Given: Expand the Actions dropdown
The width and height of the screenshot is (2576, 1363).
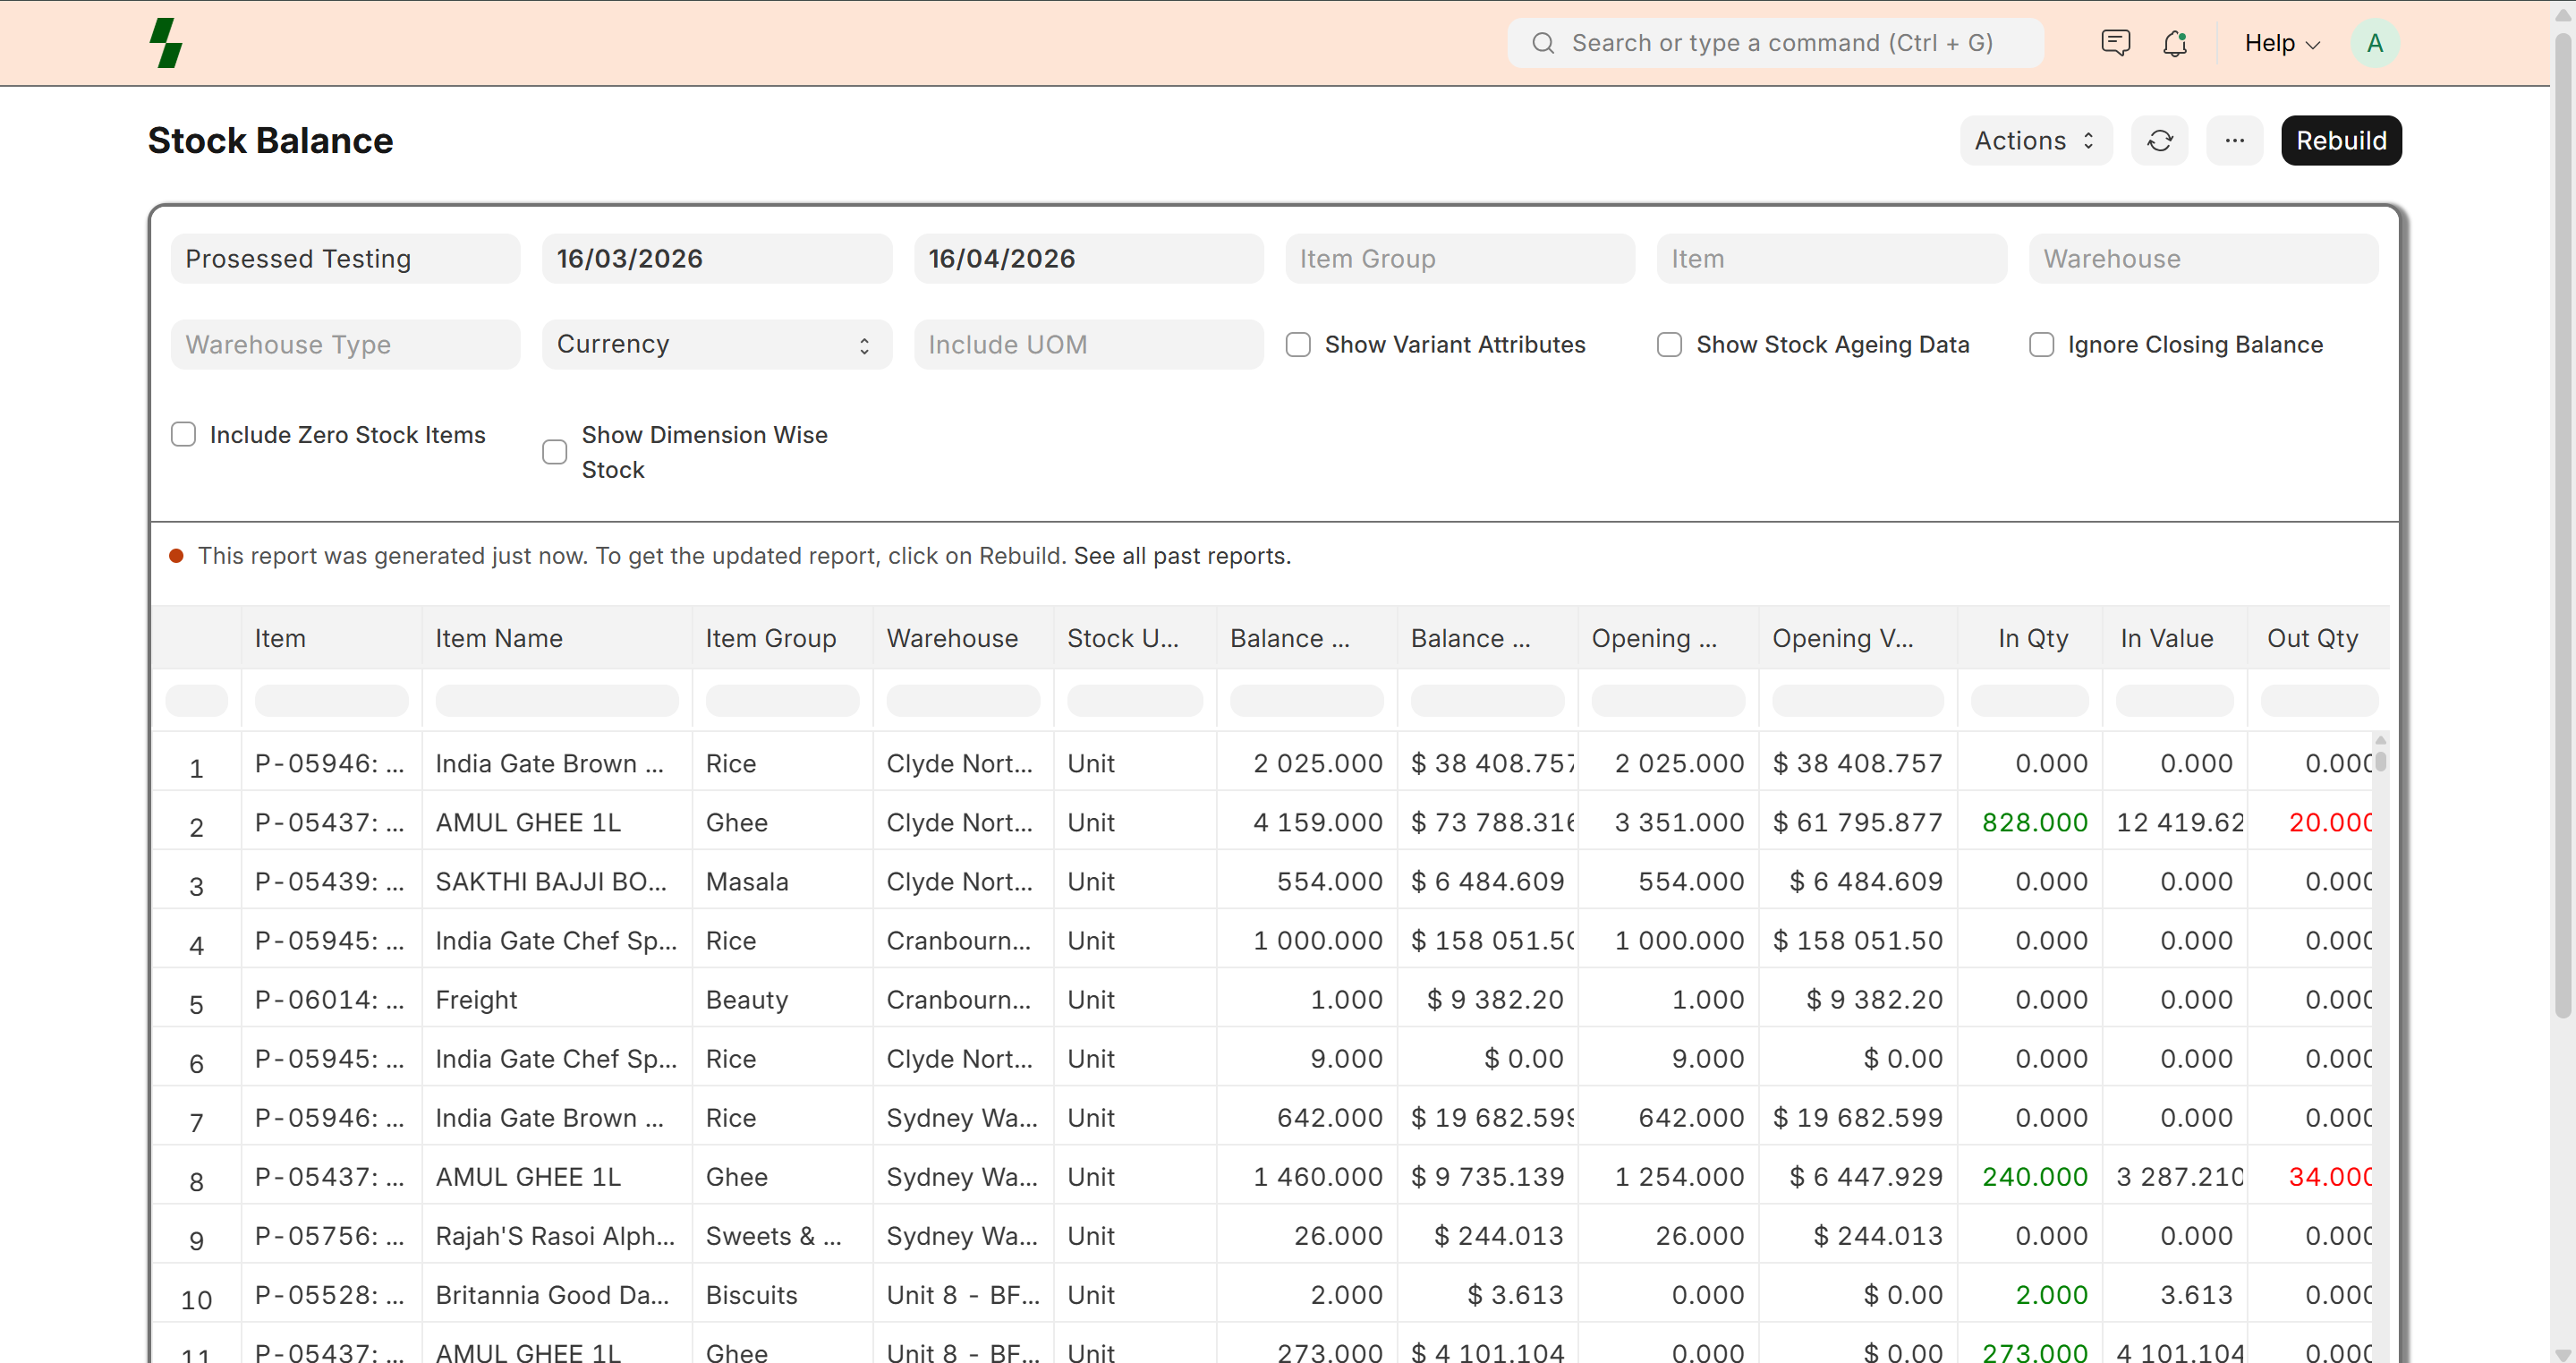Looking at the screenshot, I should coord(2034,141).
